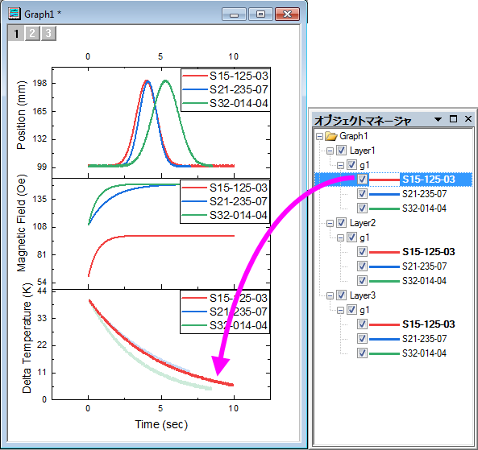Image resolution: width=478 pixels, height=450 pixels.
Task: Click the Graph1 window title icon
Action: click(x=14, y=14)
